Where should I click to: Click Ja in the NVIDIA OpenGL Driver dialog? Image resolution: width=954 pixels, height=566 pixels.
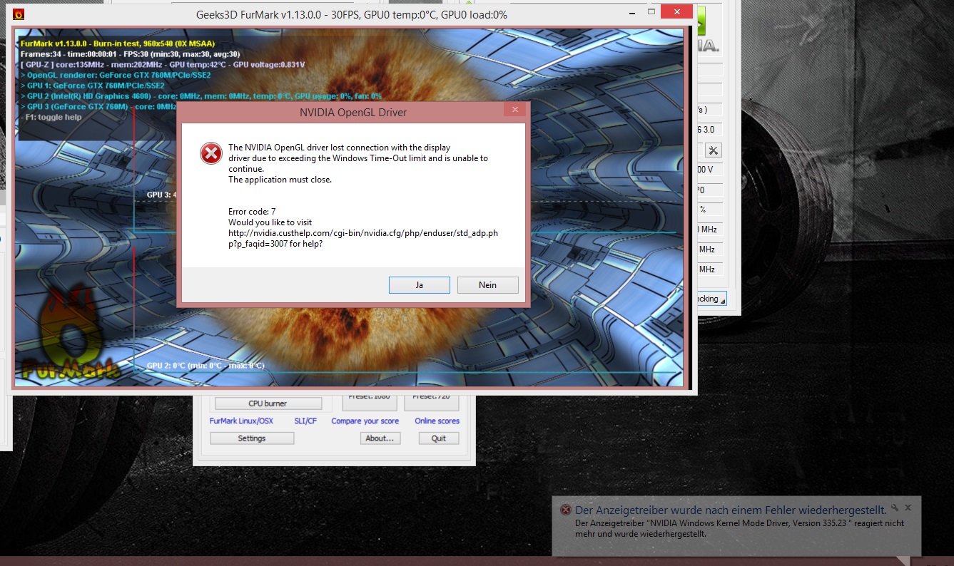coord(419,284)
